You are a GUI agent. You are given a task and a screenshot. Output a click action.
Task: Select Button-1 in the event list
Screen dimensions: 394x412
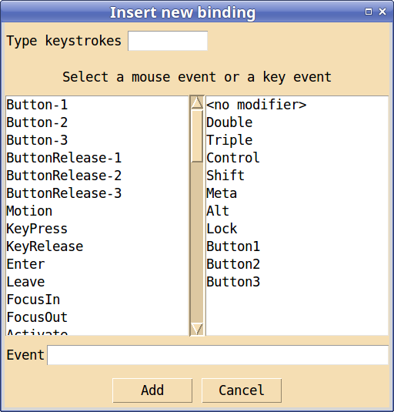(x=97, y=105)
